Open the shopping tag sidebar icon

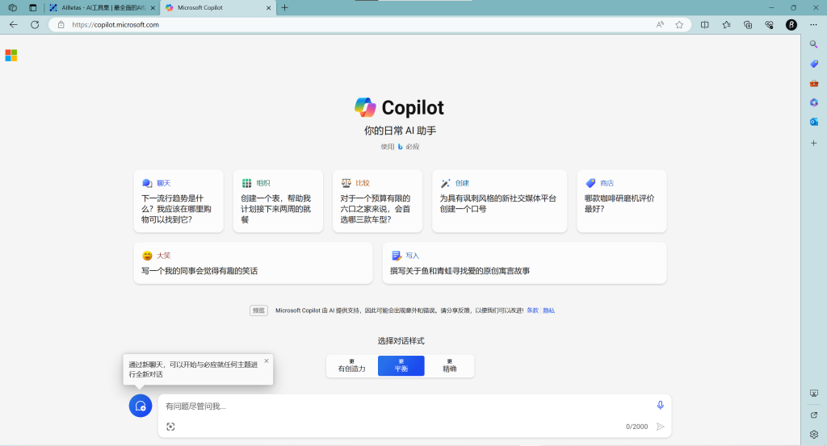coord(814,64)
